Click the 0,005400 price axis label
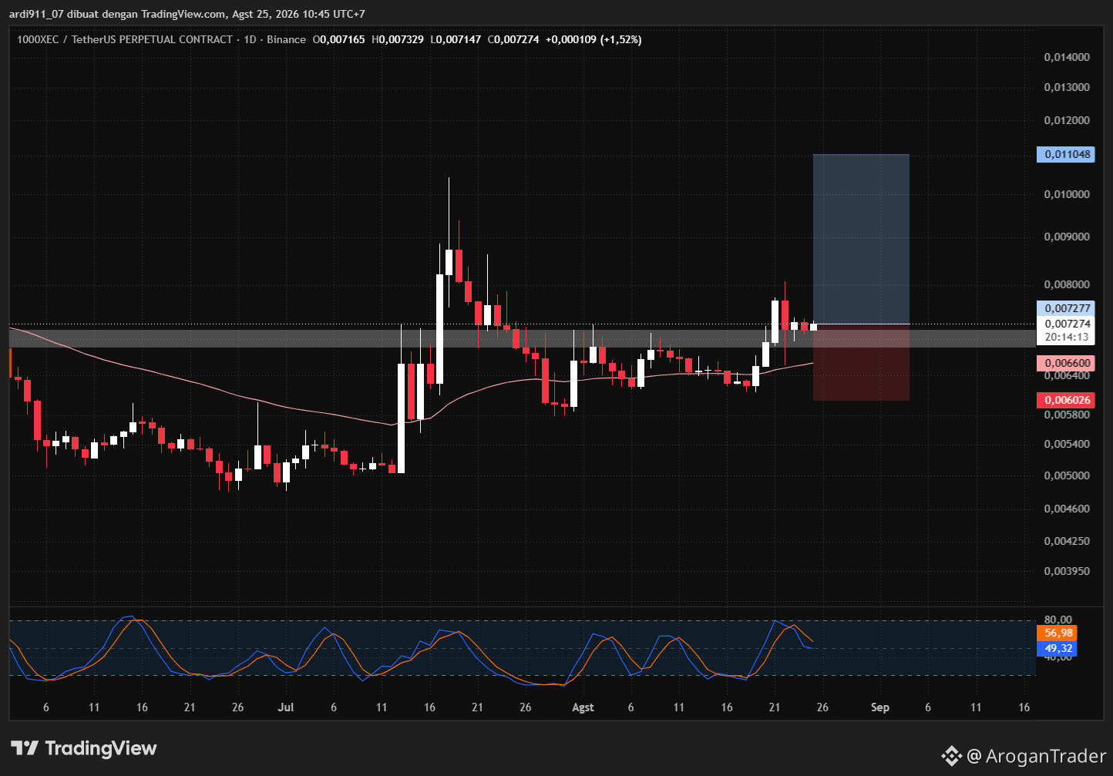 1067,444
